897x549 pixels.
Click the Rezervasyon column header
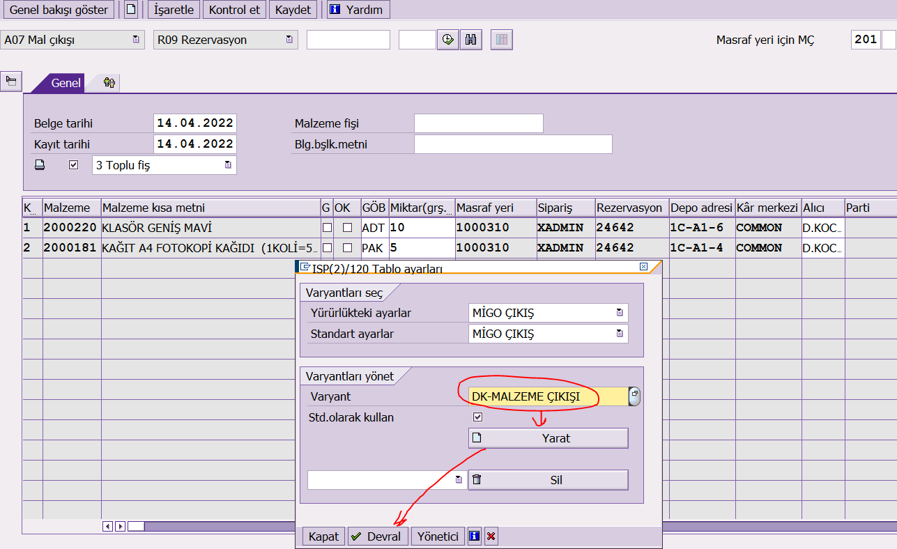tap(631, 208)
